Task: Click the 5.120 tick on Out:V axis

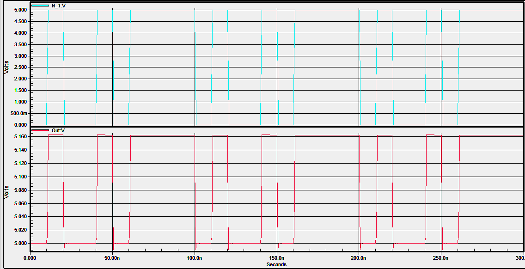Action: pos(21,164)
